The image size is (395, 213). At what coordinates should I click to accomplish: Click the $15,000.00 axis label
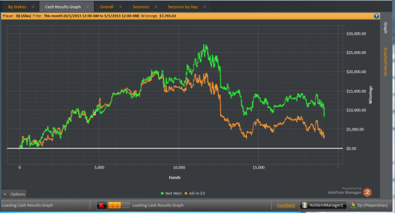click(356, 91)
